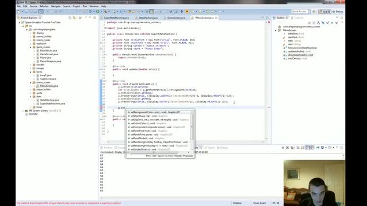Screen dimensions: 367x206
Task: Open the Source menu
Action: tap(33, 6)
